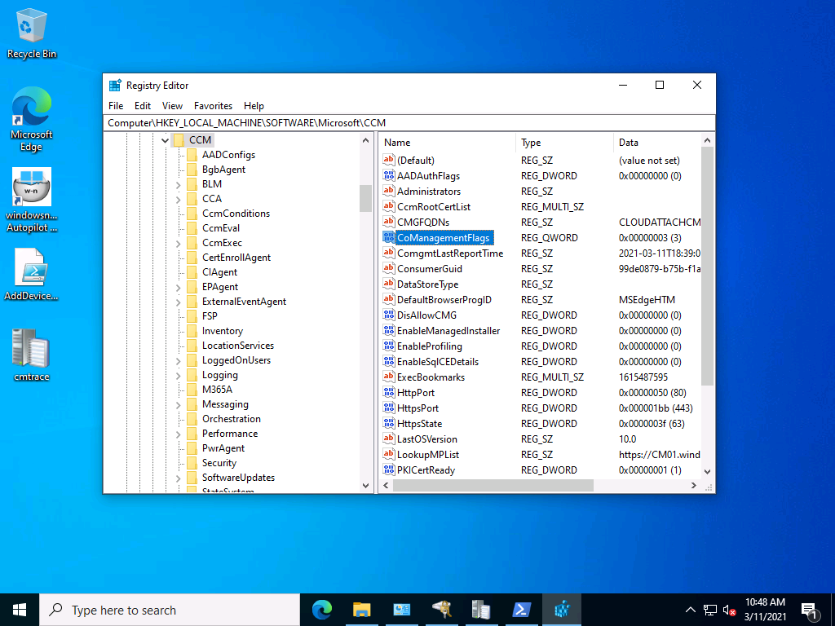Click the PKICertReady value icon

[389, 470]
